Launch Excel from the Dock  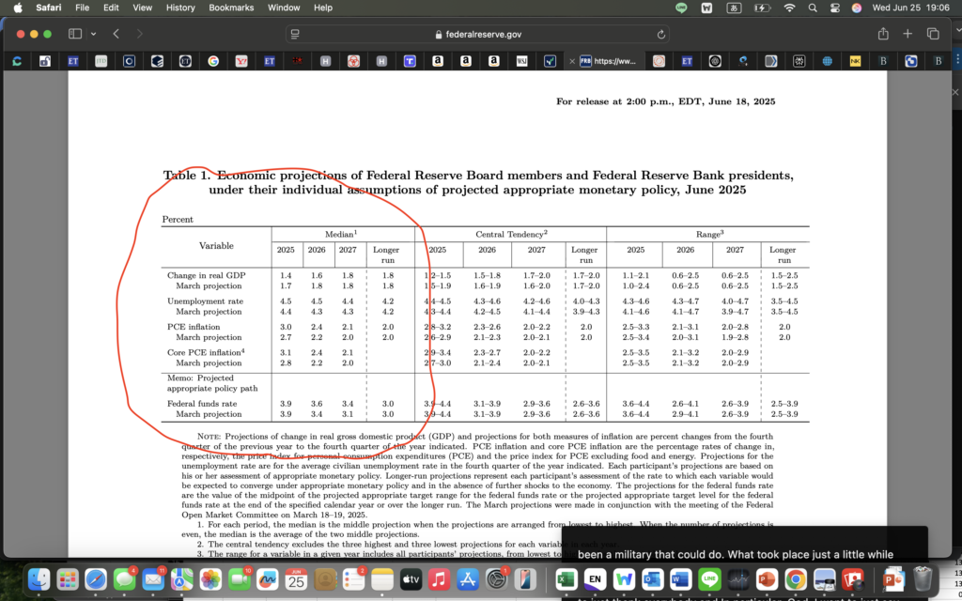click(566, 578)
